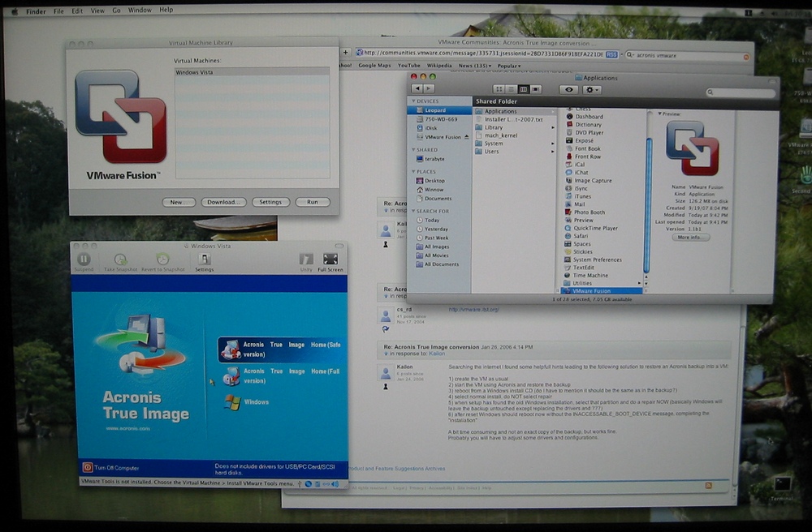Click the Turn Off Computer power icon
Viewport: 812px width, 532px height.
point(88,467)
